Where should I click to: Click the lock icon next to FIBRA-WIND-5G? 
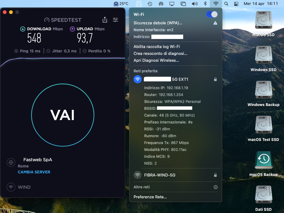(x=215, y=175)
